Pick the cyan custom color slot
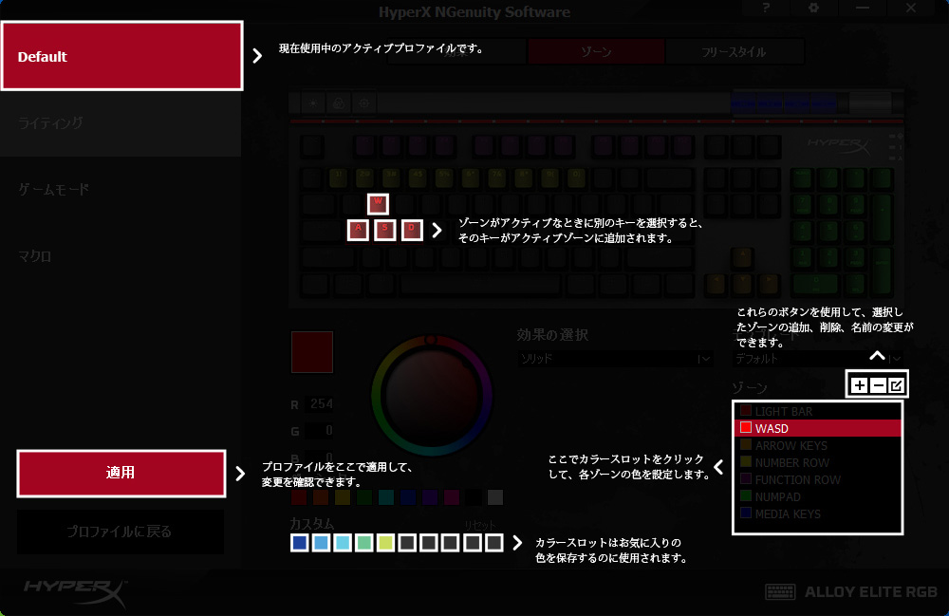949x616 pixels. [x=343, y=543]
